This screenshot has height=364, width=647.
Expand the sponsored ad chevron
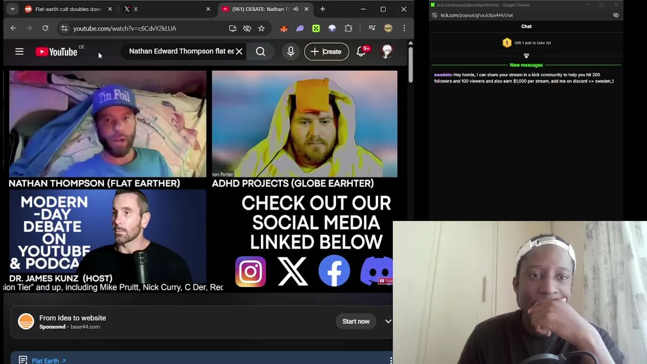(388, 322)
